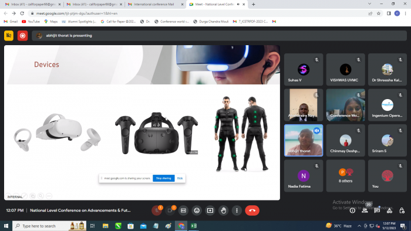Open host controls lock icon
The height and width of the screenshot is (231, 411).
point(402,210)
